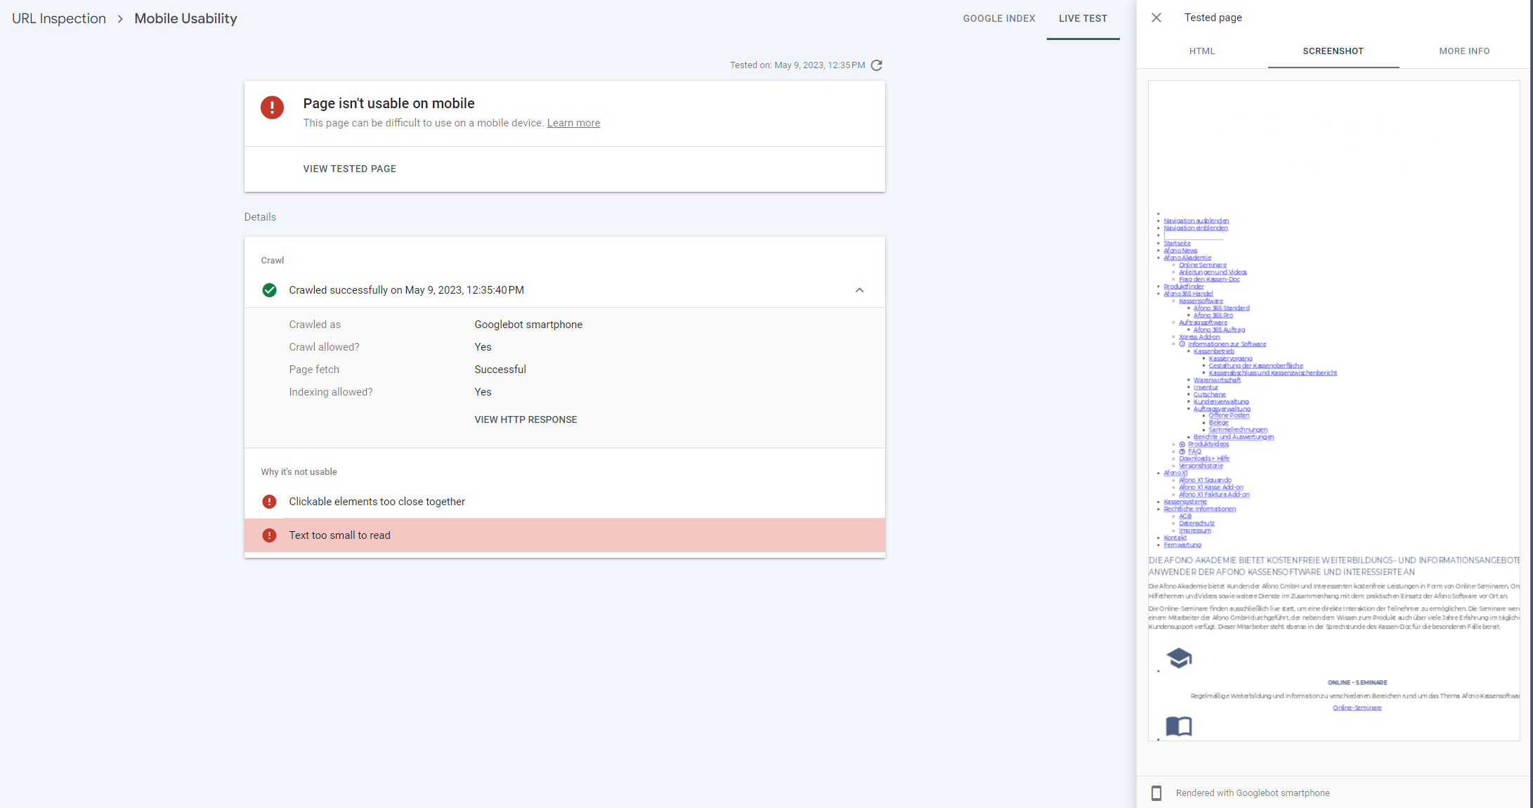Switch to the HTML tab in right panel
This screenshot has width=1533, height=808.
coord(1201,51)
